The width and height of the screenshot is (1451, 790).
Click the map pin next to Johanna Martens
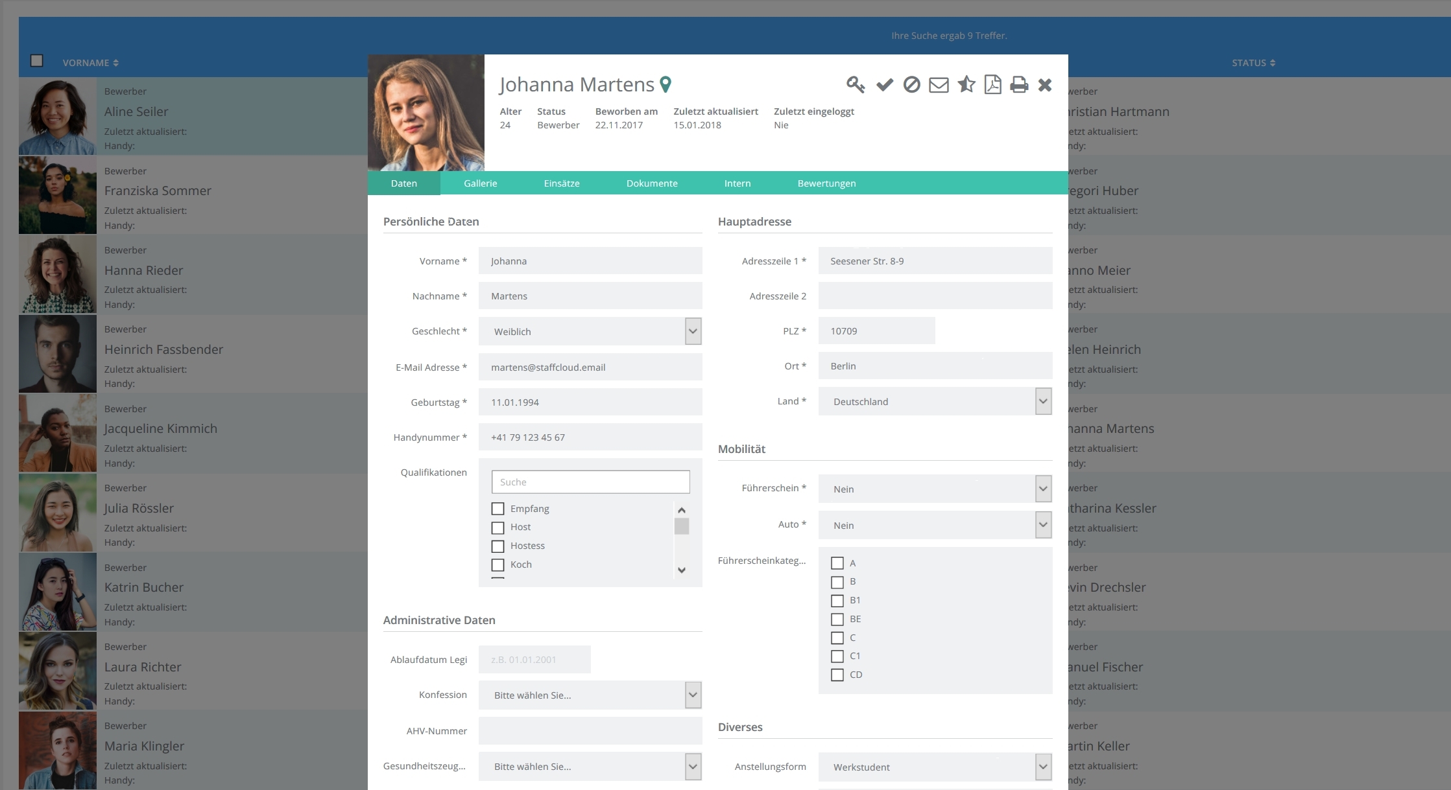click(666, 84)
